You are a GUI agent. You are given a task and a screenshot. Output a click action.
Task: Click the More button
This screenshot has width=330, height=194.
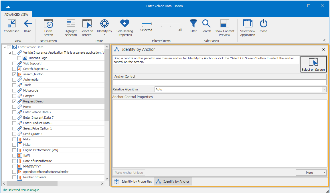tap(311, 173)
